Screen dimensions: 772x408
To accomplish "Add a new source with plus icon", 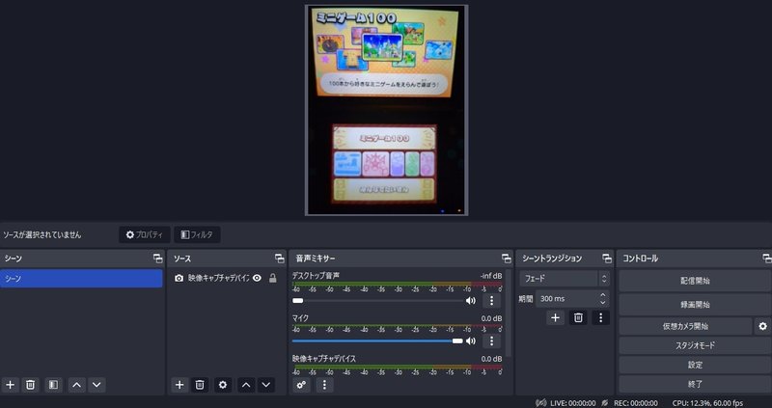I will [x=179, y=385].
